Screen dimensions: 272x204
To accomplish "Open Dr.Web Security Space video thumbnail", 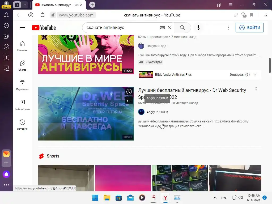I will 86,114.
